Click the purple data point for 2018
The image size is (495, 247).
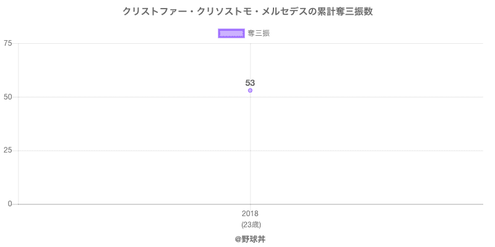pos(250,90)
